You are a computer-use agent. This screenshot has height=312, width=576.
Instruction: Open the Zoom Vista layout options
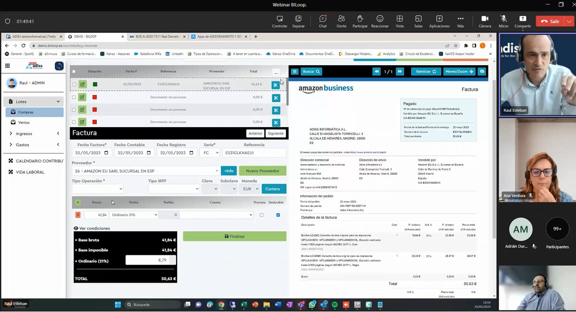point(399,21)
